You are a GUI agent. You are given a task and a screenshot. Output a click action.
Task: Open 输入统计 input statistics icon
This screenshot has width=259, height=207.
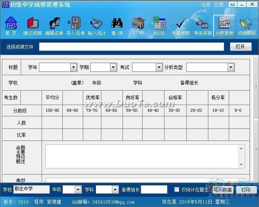[97, 26]
